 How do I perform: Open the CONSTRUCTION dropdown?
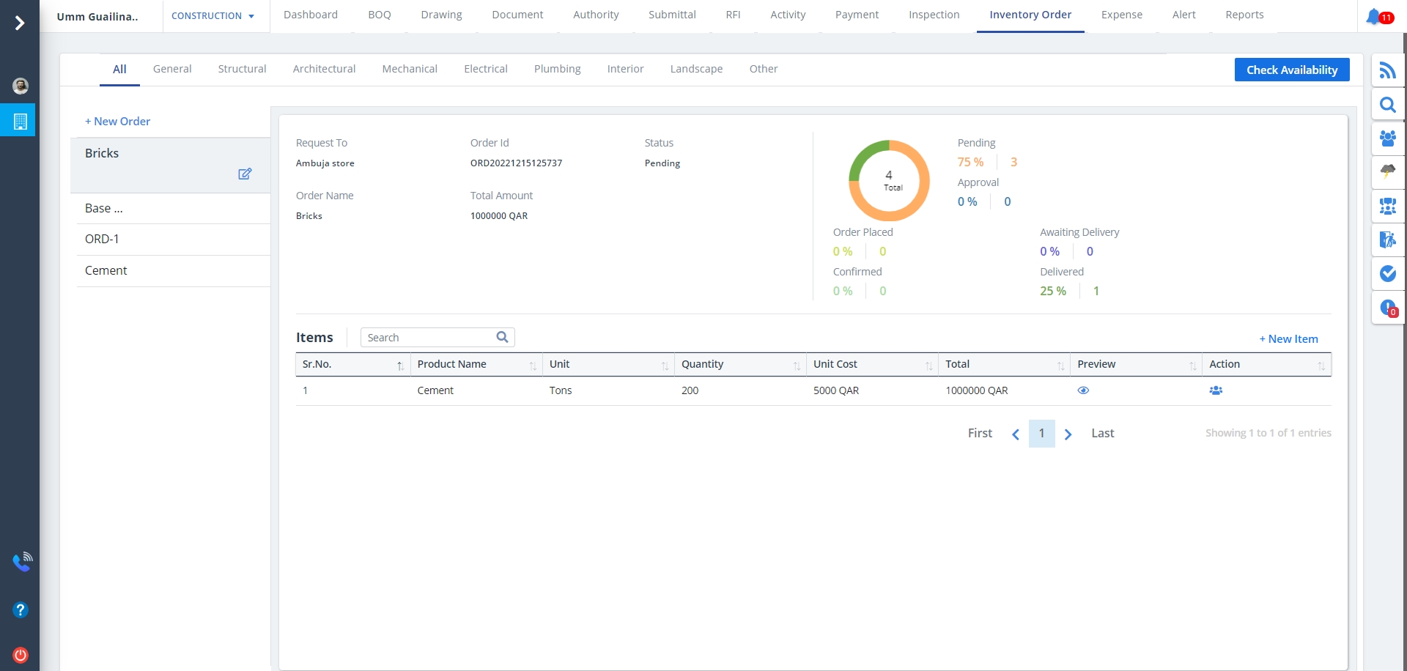point(213,16)
